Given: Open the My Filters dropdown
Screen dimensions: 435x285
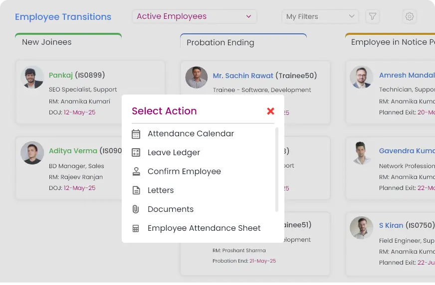Looking at the screenshot, I should (x=320, y=16).
